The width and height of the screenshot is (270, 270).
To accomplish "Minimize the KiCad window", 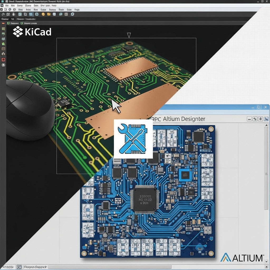I will coord(258,1).
